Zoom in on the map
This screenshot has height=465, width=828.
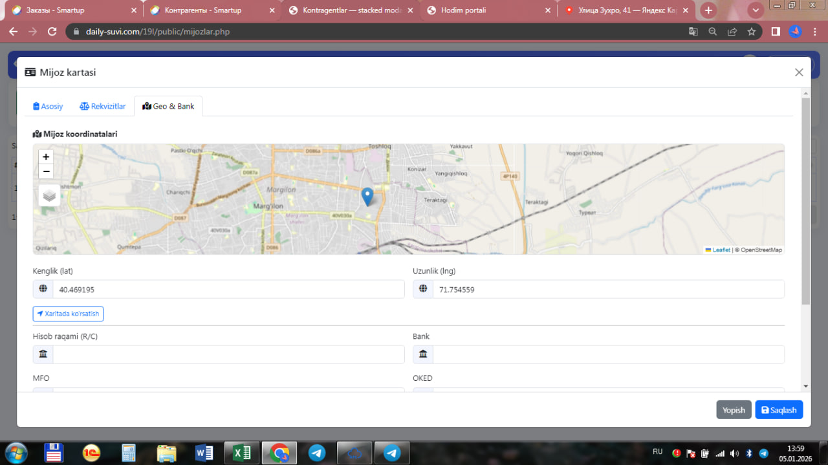tap(46, 157)
